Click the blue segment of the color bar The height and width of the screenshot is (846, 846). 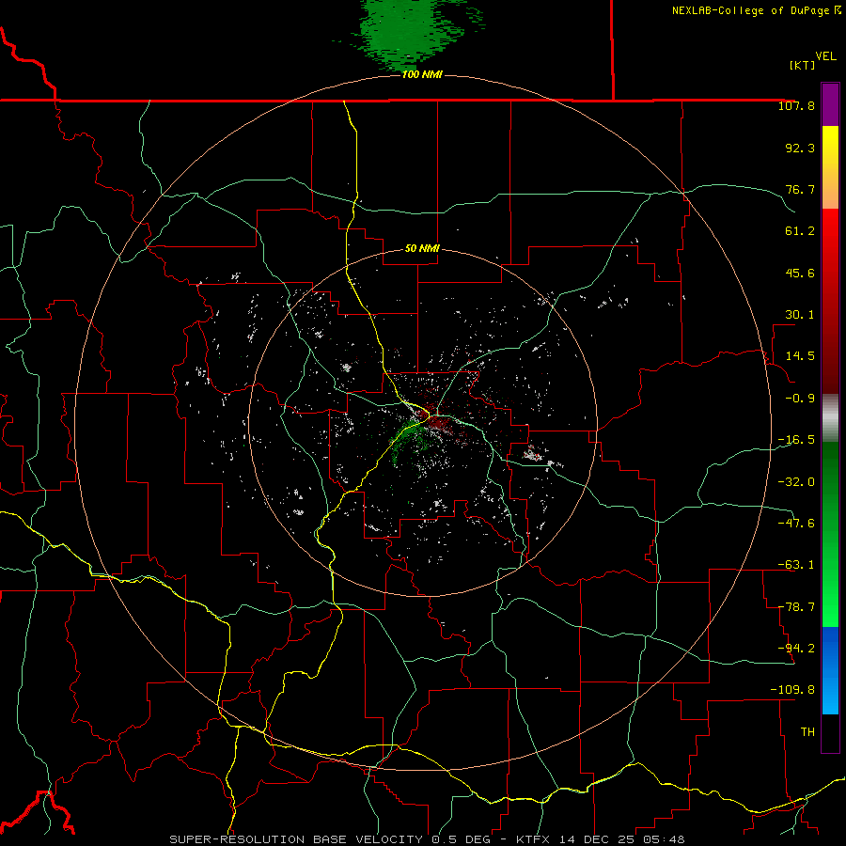[830, 670]
